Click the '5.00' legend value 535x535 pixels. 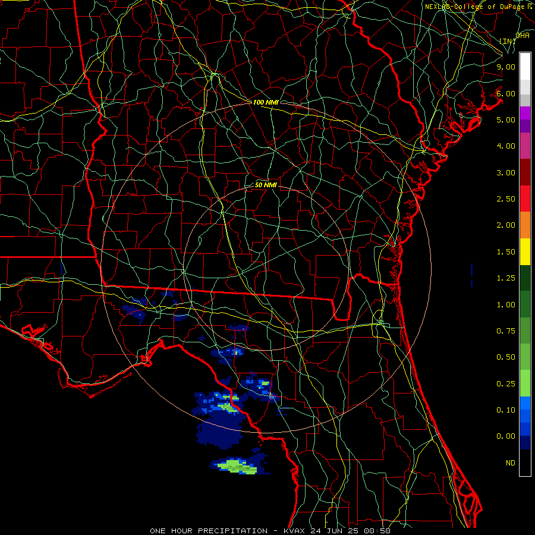tap(506, 119)
